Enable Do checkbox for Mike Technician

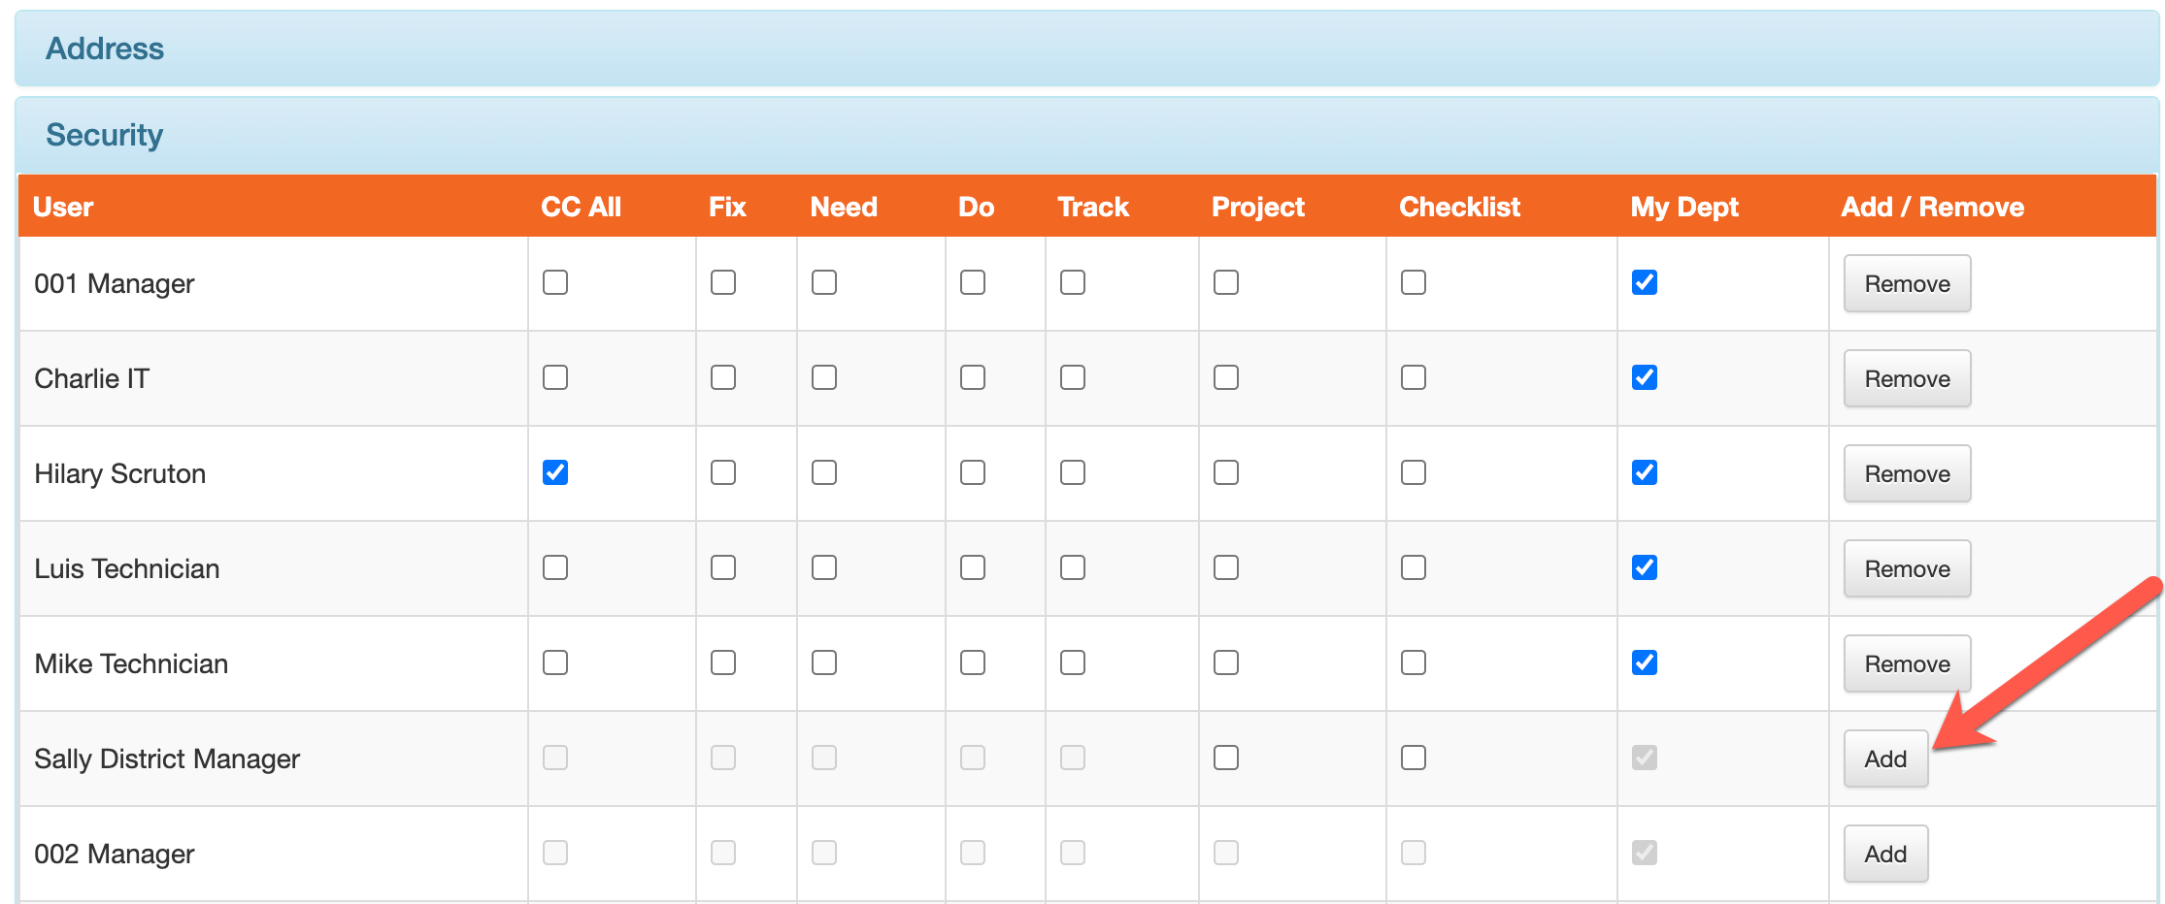coord(973,662)
